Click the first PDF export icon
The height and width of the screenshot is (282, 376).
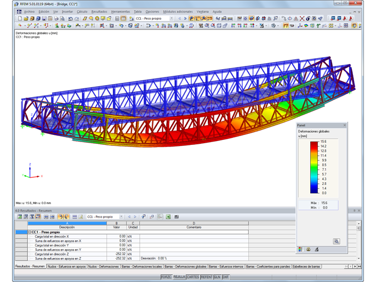(x=345, y=19)
